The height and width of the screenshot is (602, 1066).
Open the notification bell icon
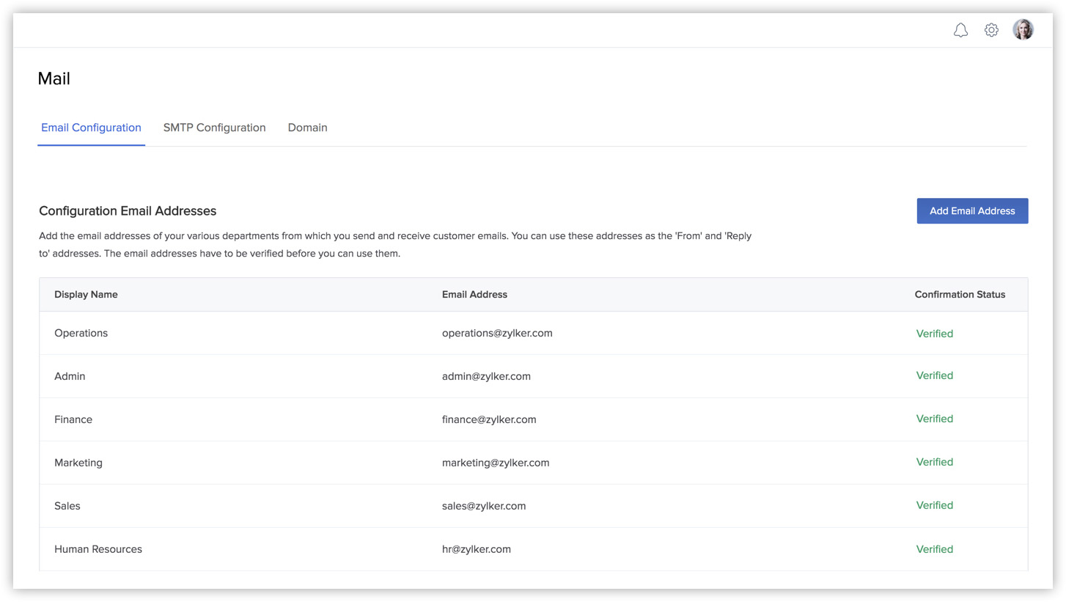(960, 30)
